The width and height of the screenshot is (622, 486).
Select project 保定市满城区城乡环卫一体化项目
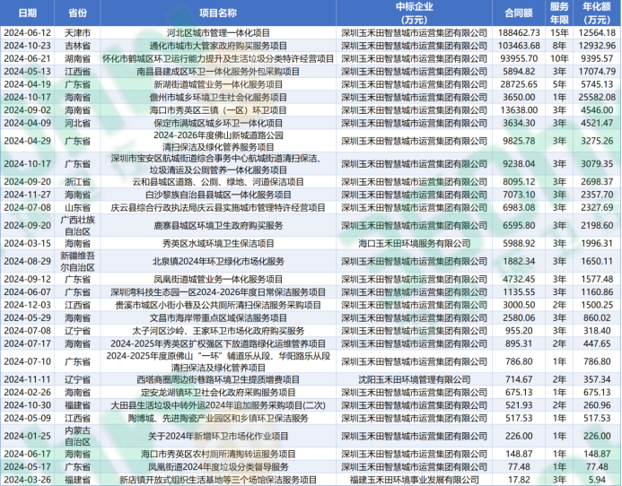pyautogui.click(x=218, y=123)
